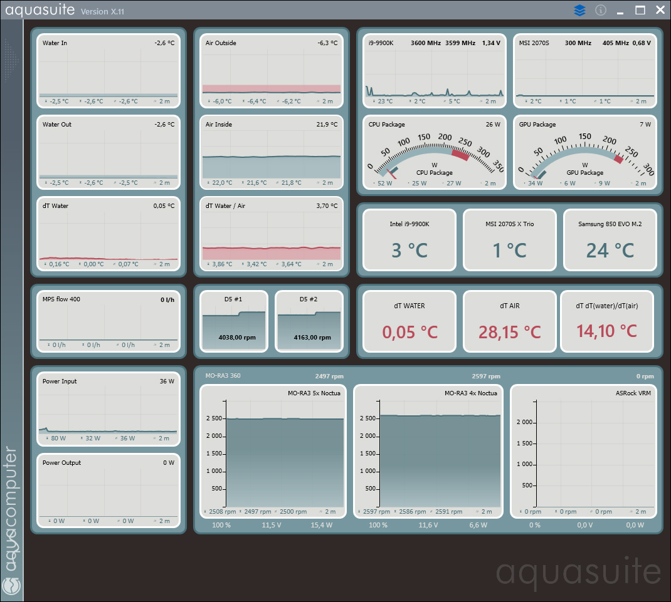This screenshot has height=602, width=671.
Task: Open the Samsung 850 EVO M.2 tile
Action: (610, 240)
